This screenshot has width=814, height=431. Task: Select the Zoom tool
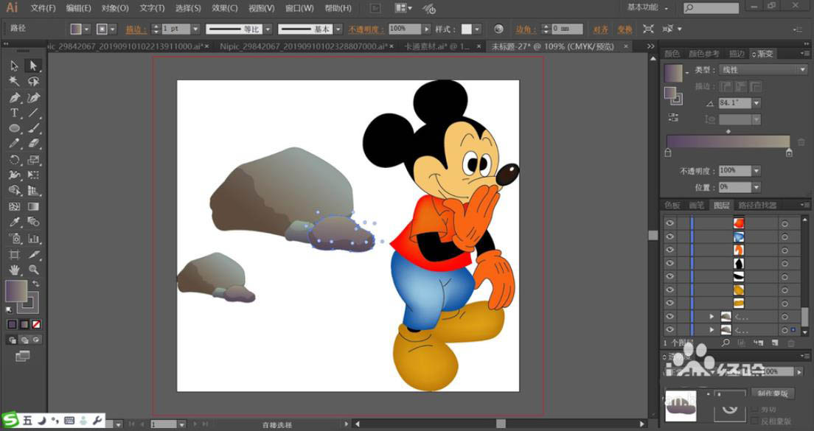tap(33, 270)
